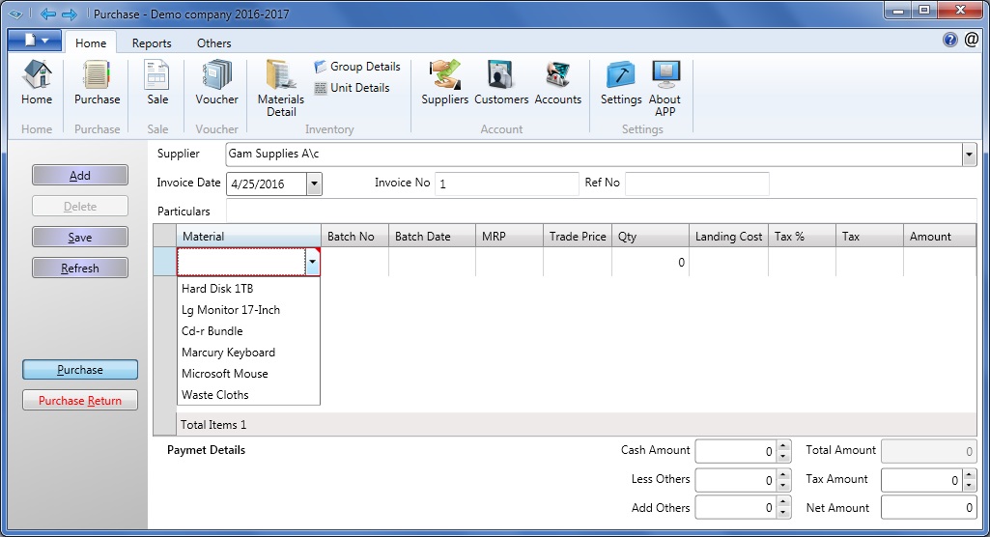Open the Sale ribbon icon
Screen dimensions: 990x537
157,82
